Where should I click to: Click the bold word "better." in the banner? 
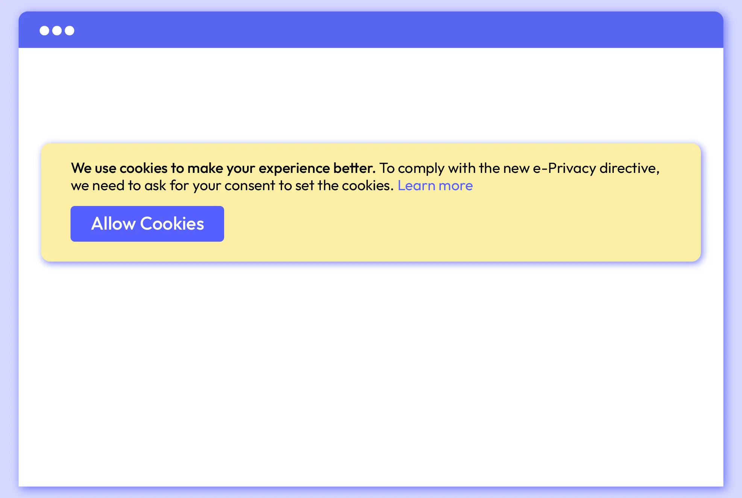click(354, 168)
